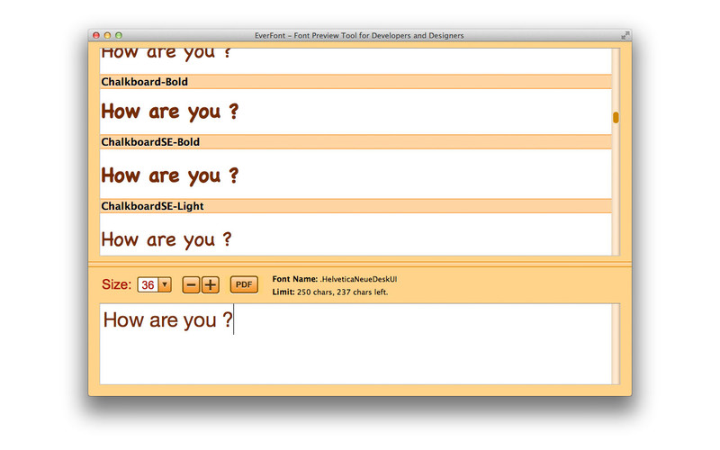Click the Chalkboard-Bold preview text
The width and height of the screenshot is (720, 450).
170,112
